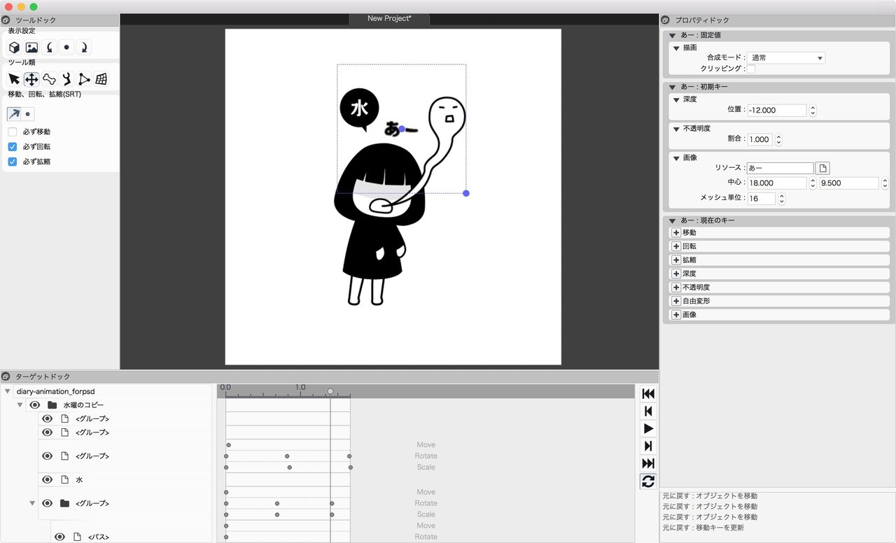Click the ターゲットドック float icon

6,376
